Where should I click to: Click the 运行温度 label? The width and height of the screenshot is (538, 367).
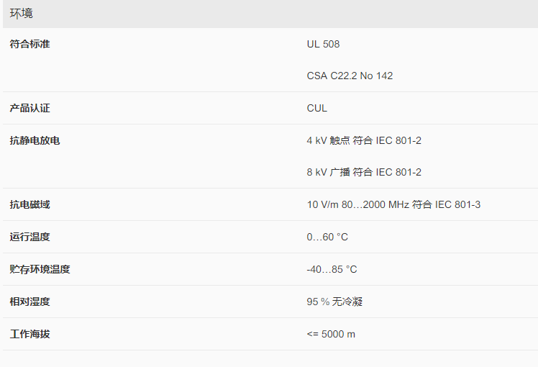[29, 237]
